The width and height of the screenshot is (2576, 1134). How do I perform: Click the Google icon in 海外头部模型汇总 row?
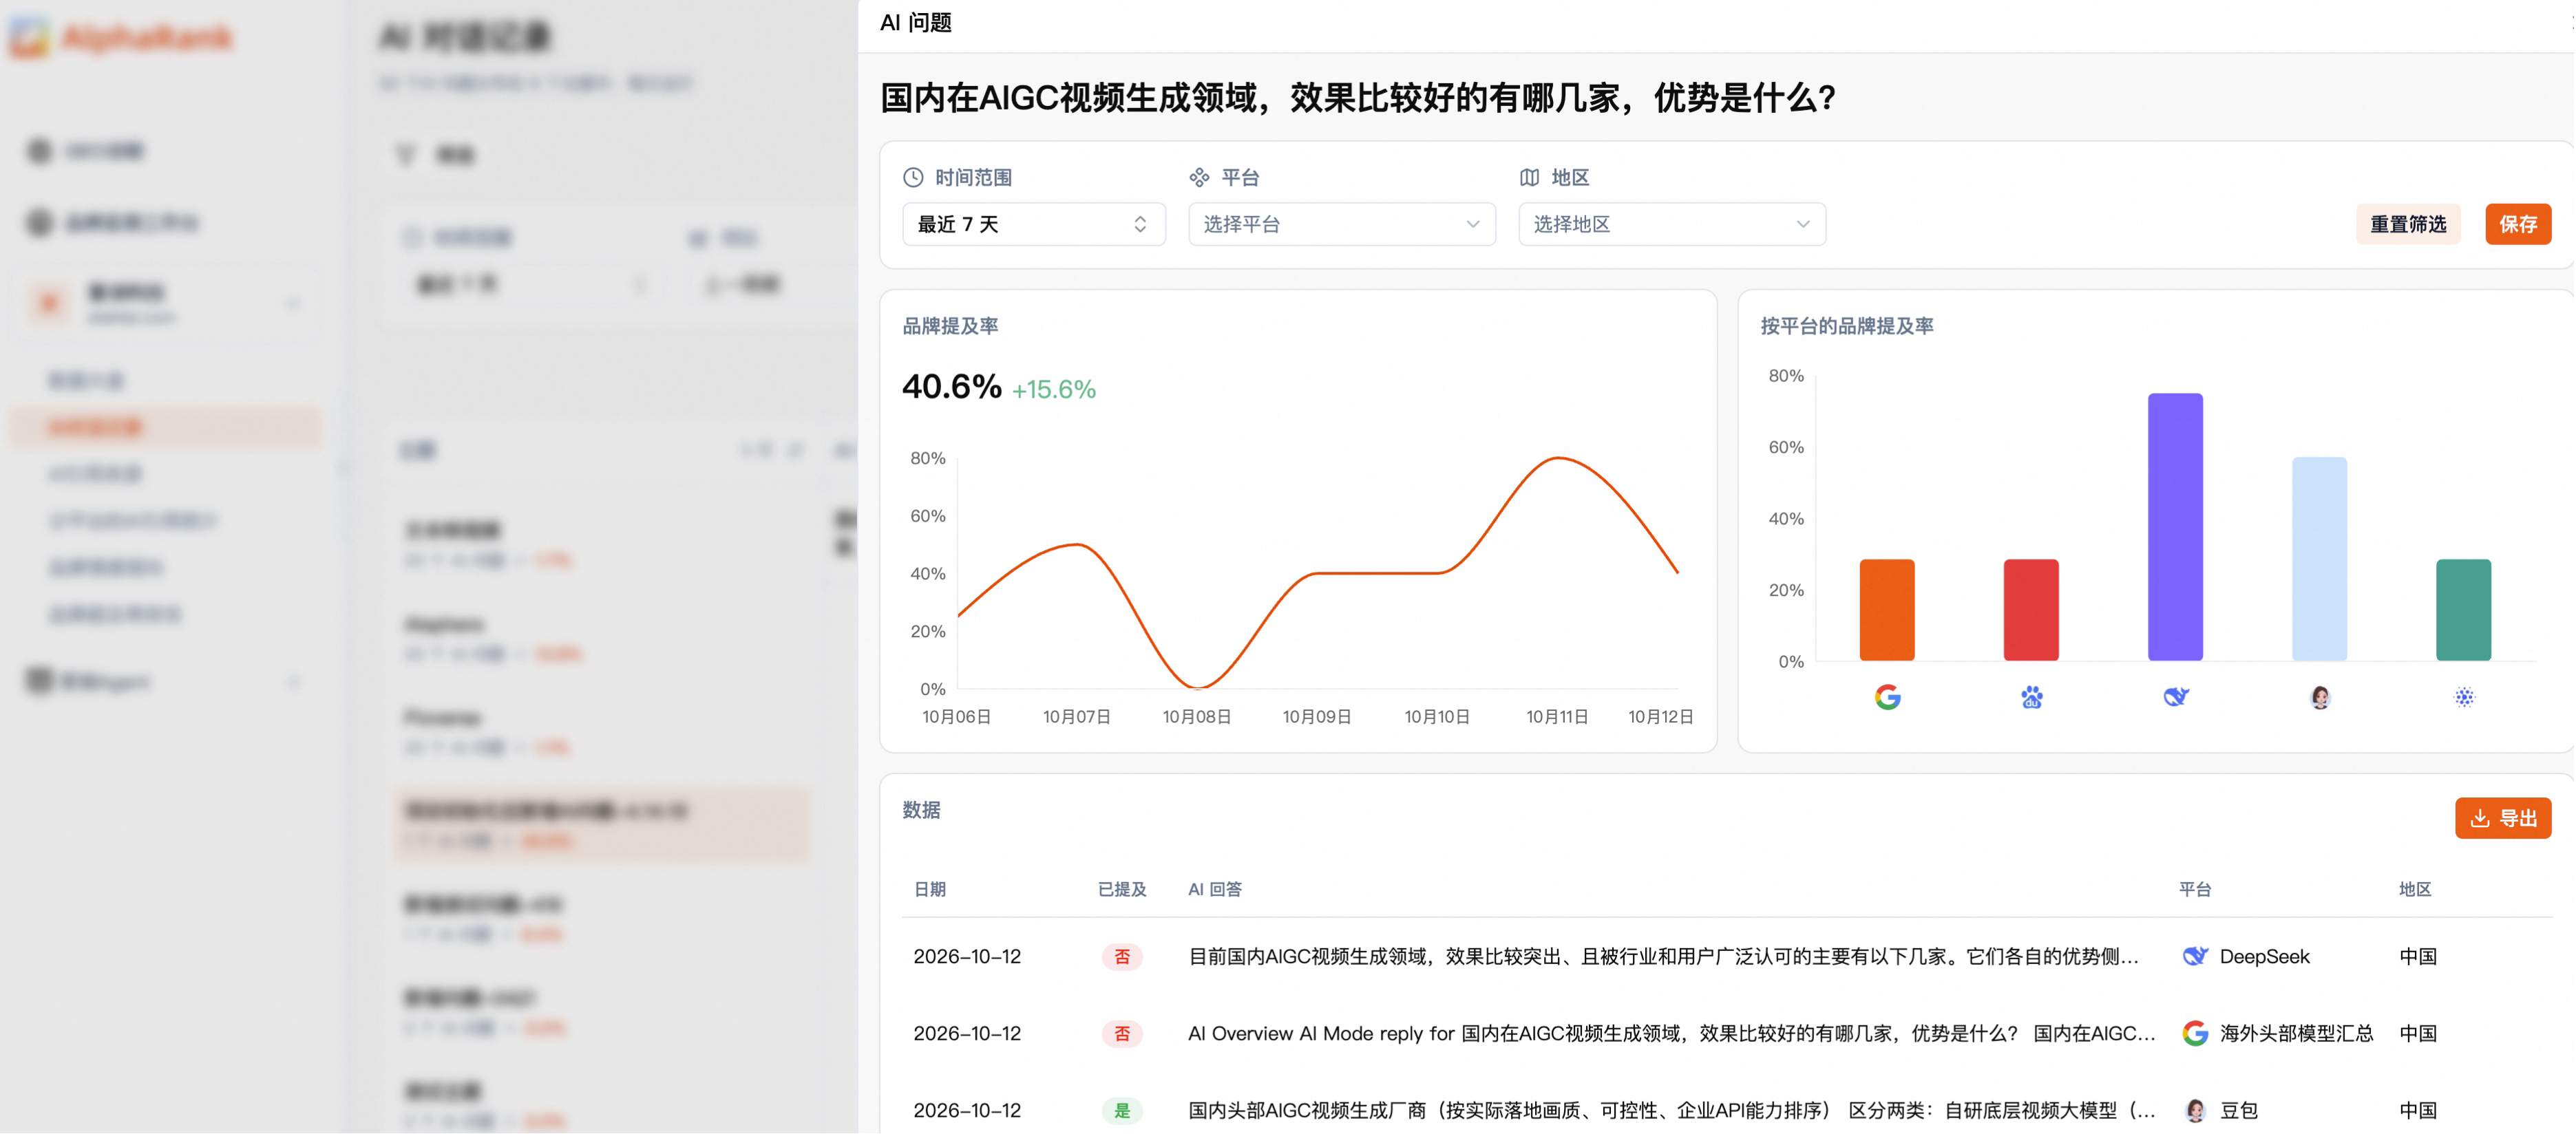[2194, 1033]
